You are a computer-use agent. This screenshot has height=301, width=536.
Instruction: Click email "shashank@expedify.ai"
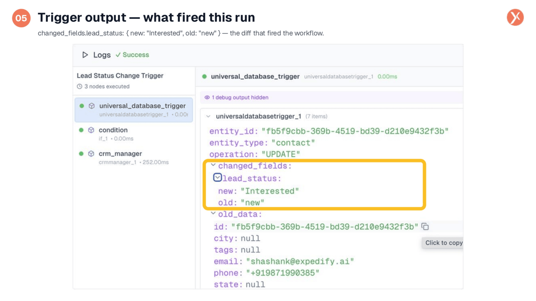pyautogui.click(x=300, y=262)
